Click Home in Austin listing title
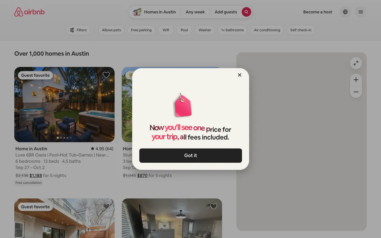This screenshot has height=238, width=381. 31,148
